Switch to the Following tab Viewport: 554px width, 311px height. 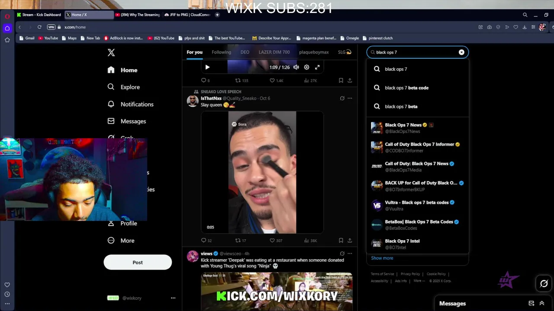click(221, 52)
